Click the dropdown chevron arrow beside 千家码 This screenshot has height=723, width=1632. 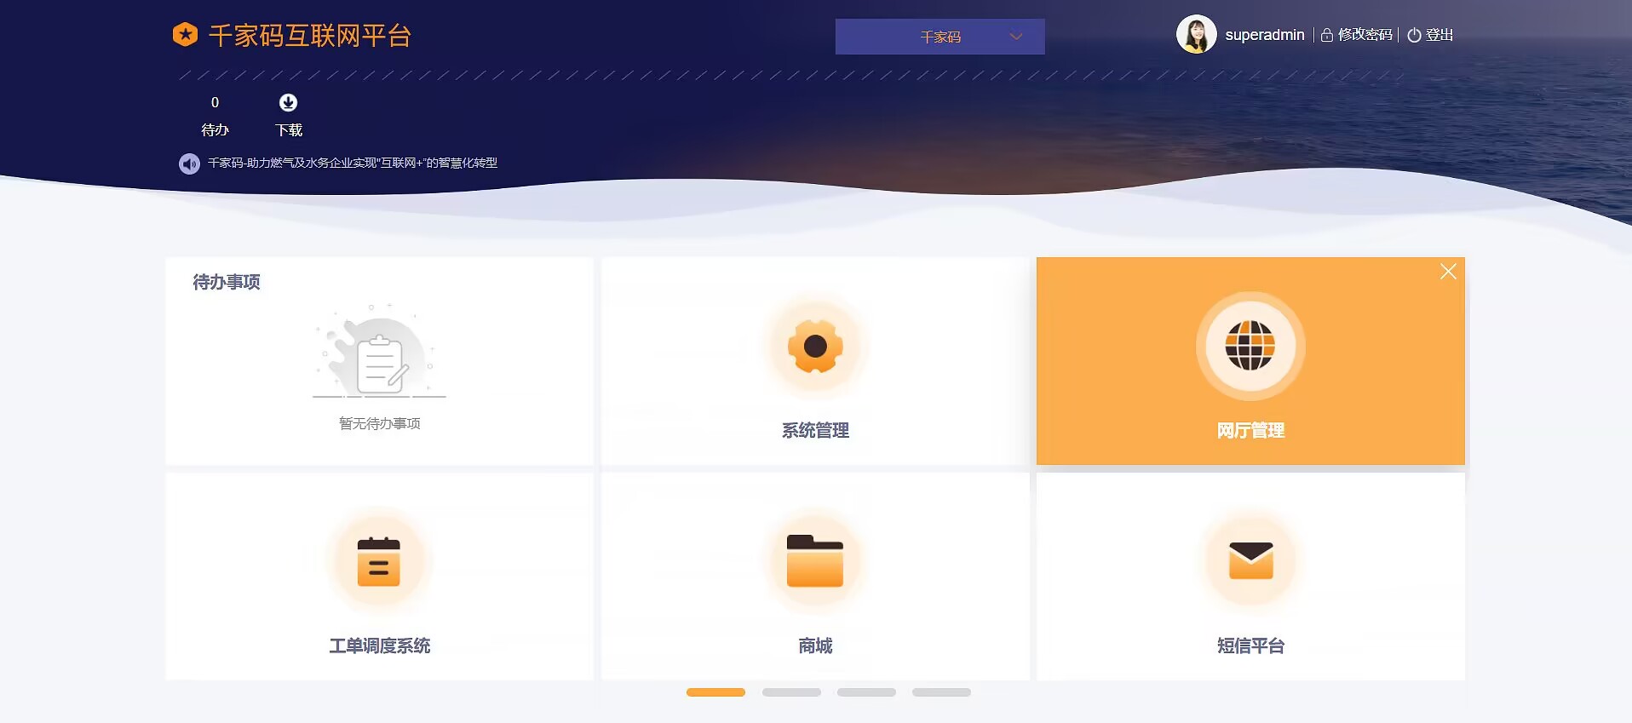[1015, 37]
